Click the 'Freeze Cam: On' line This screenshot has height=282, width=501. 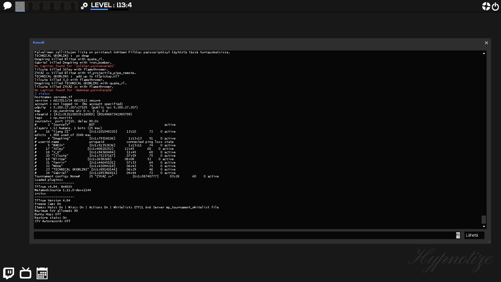pyautogui.click(x=48, y=204)
